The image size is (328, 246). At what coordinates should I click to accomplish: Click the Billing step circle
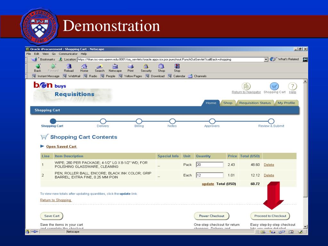tap(139, 121)
